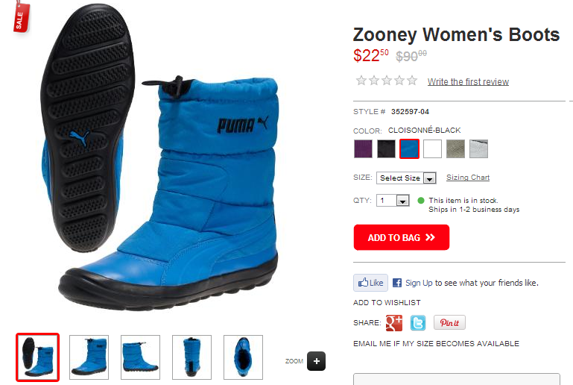
Task: Rate the boots five stars
Action: pos(412,81)
